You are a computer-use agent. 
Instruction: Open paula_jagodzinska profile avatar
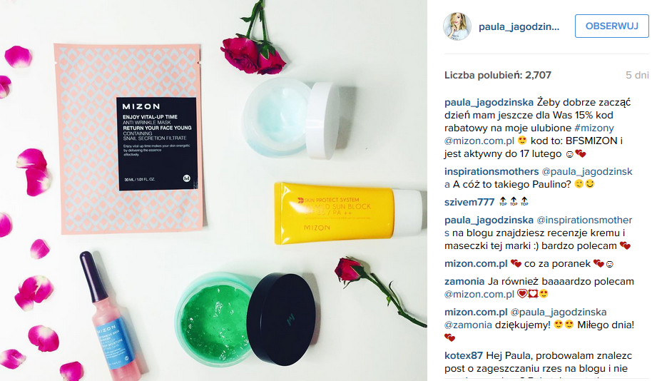[x=457, y=26]
